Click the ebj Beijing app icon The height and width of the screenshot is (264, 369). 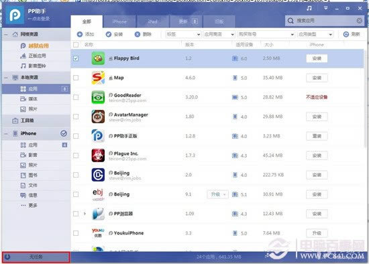pos(98,194)
